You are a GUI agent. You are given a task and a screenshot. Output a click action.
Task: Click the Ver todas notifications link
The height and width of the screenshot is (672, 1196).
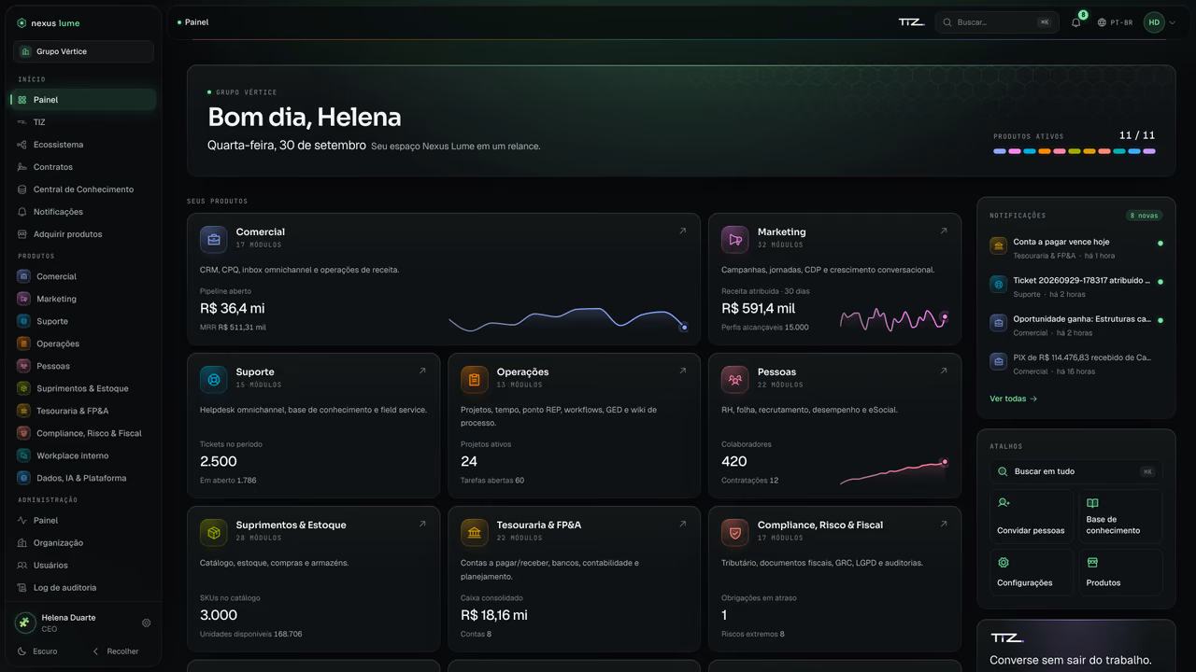(x=1014, y=399)
